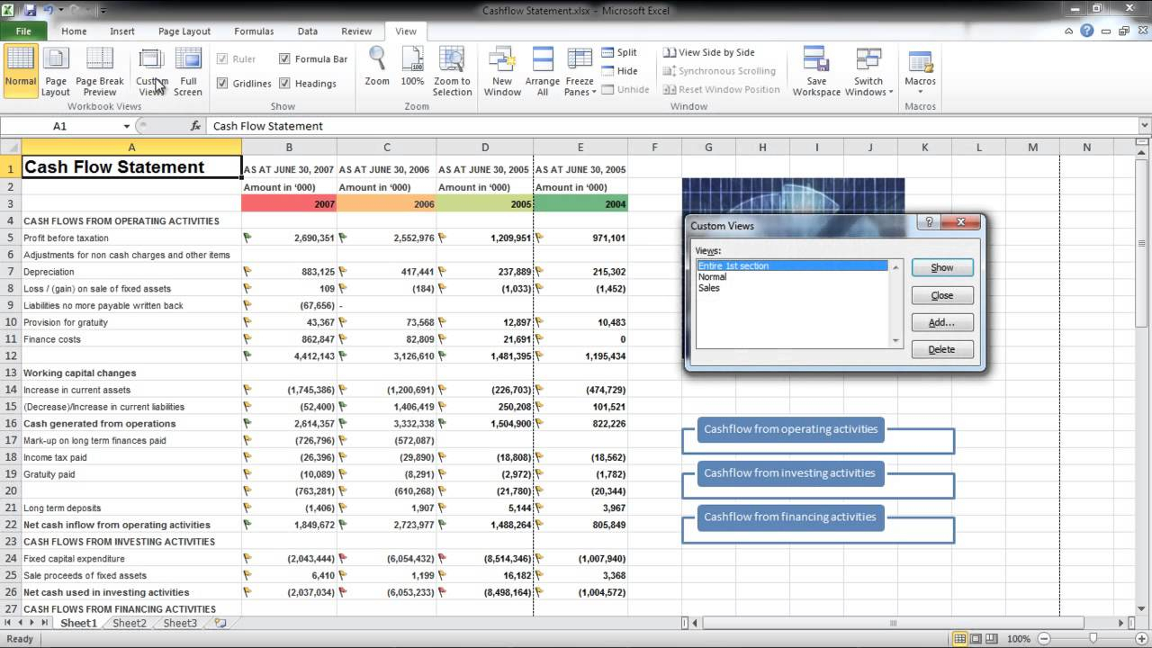
Task: Open a New Window
Action: click(x=502, y=72)
